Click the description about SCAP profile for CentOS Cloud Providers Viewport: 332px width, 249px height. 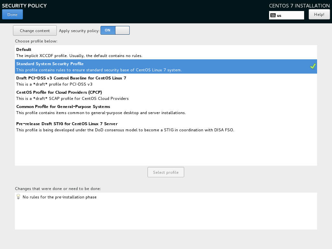pyautogui.click(x=72, y=99)
